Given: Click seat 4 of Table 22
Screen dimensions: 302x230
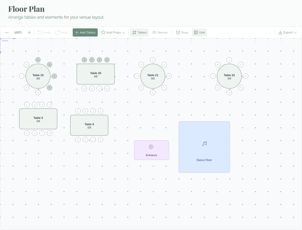Looking at the screenshot, I should 241,88.
